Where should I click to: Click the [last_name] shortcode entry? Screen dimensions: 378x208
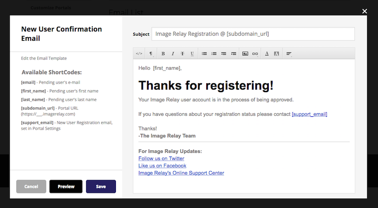click(x=58, y=100)
